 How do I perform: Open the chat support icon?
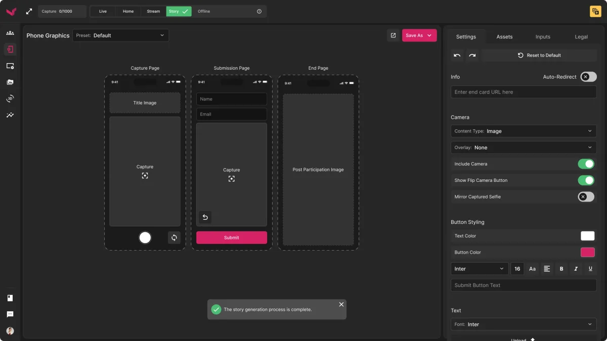pyautogui.click(x=10, y=314)
